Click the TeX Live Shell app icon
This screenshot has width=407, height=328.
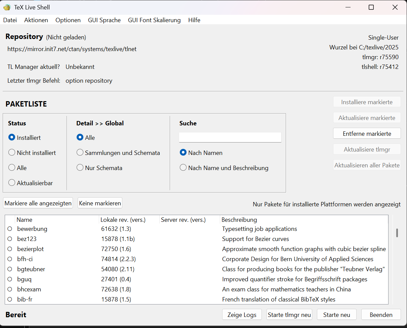7,7
